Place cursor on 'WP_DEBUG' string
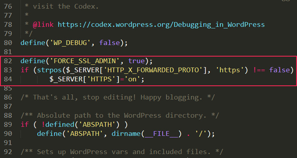The image size is (297, 158). click(70, 43)
